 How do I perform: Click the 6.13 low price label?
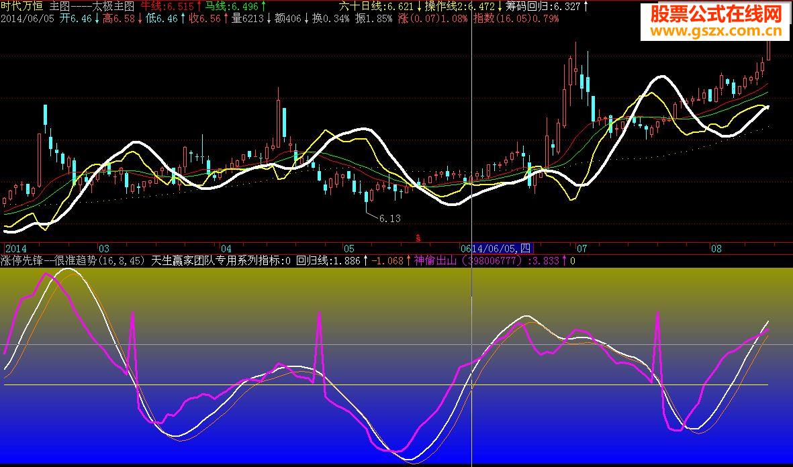click(x=389, y=218)
